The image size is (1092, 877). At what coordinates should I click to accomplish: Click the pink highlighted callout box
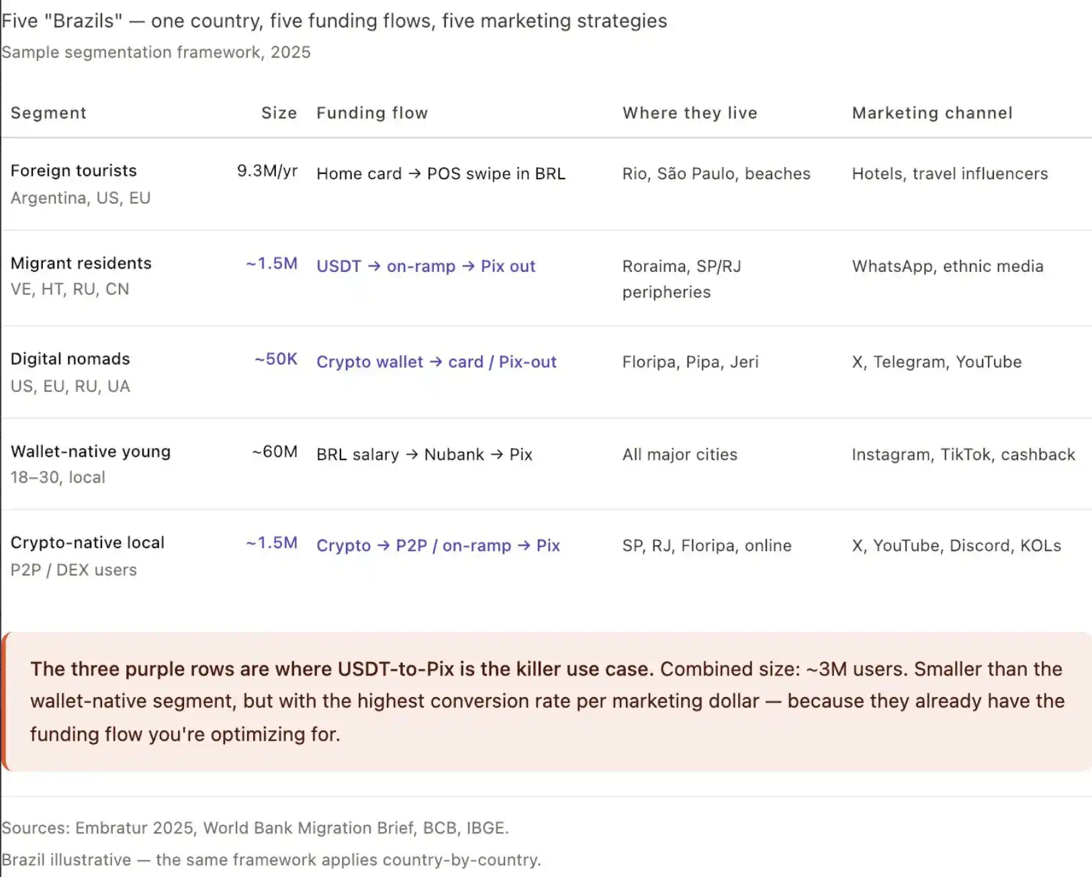pos(547,702)
